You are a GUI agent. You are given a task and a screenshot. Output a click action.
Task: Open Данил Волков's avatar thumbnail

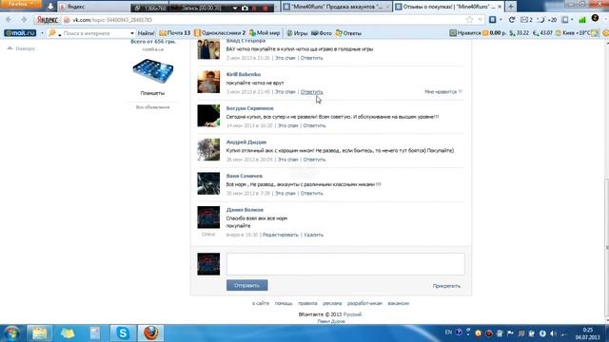coord(208,218)
